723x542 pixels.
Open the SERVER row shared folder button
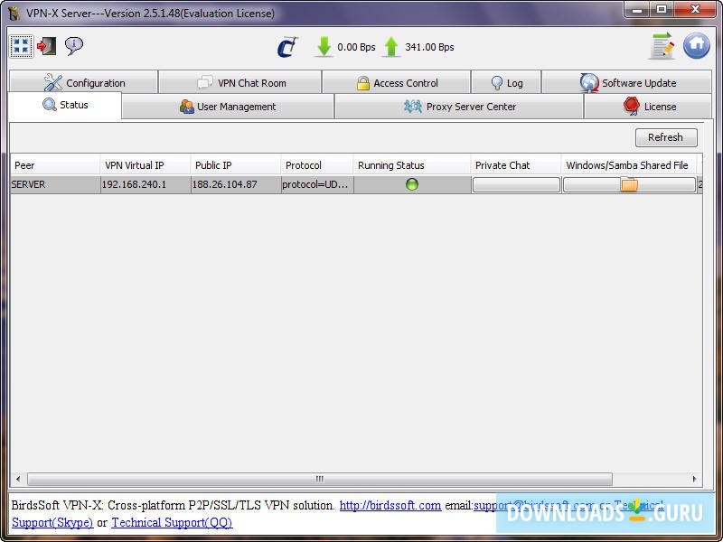click(629, 185)
